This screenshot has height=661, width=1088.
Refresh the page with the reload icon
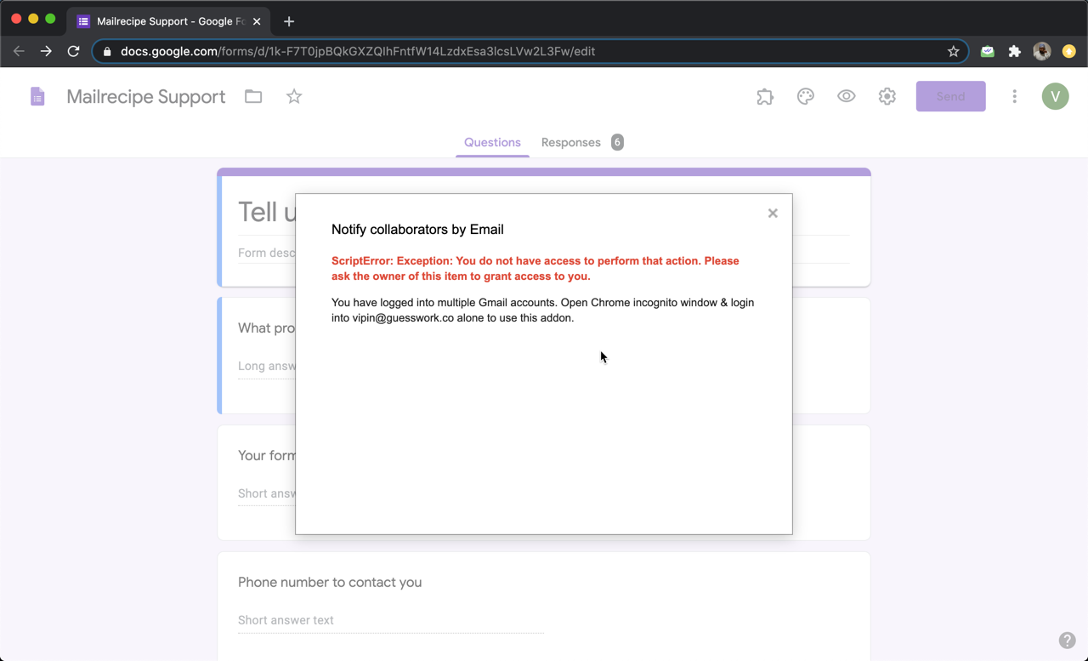click(73, 51)
